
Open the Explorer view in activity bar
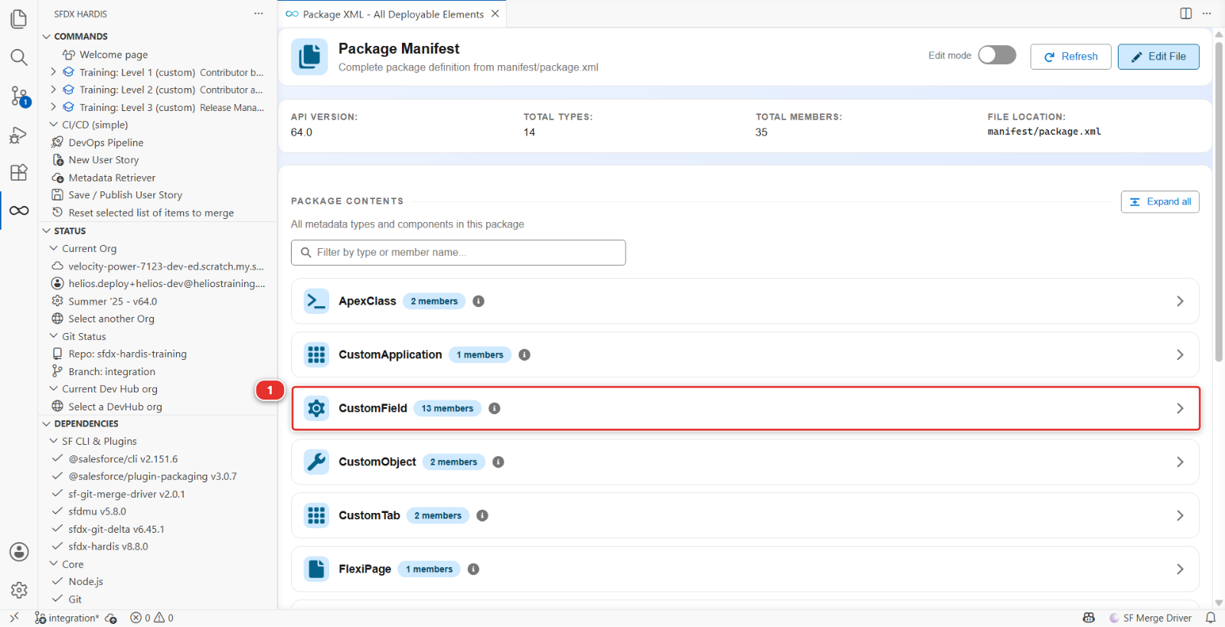tap(19, 18)
